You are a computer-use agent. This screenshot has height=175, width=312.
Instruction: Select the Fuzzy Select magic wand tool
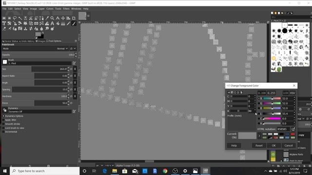point(20,18)
